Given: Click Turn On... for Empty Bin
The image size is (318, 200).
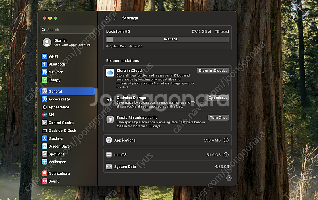Looking at the screenshot, I should pyautogui.click(x=218, y=117).
